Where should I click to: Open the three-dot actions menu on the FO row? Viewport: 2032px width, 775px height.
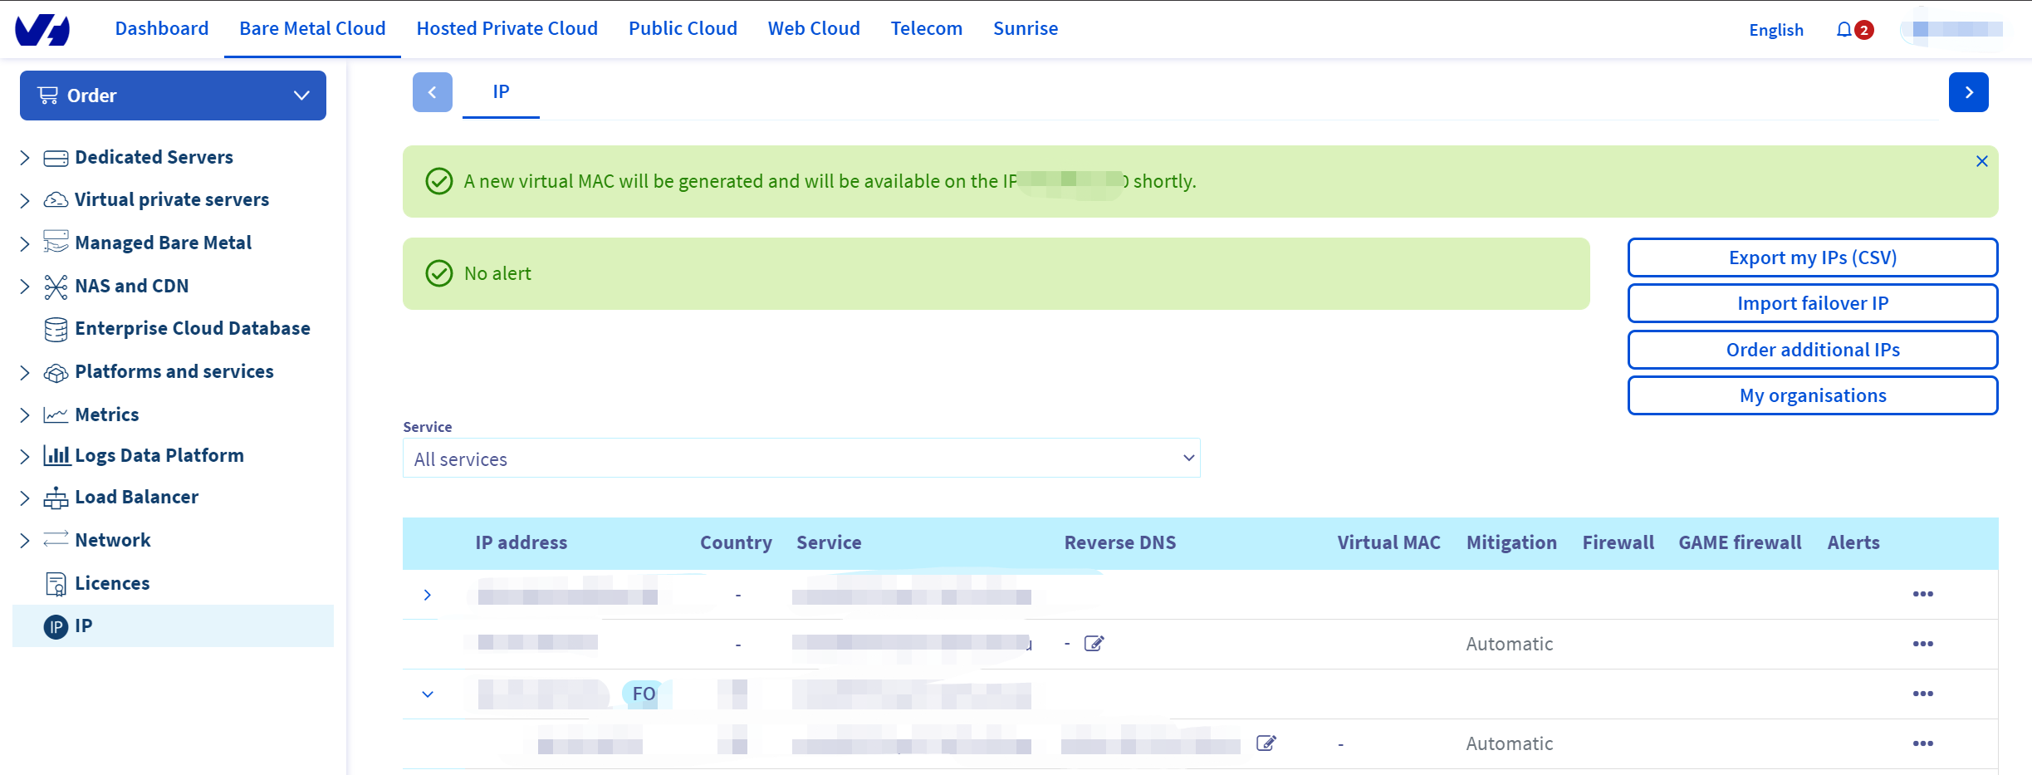(x=1922, y=694)
